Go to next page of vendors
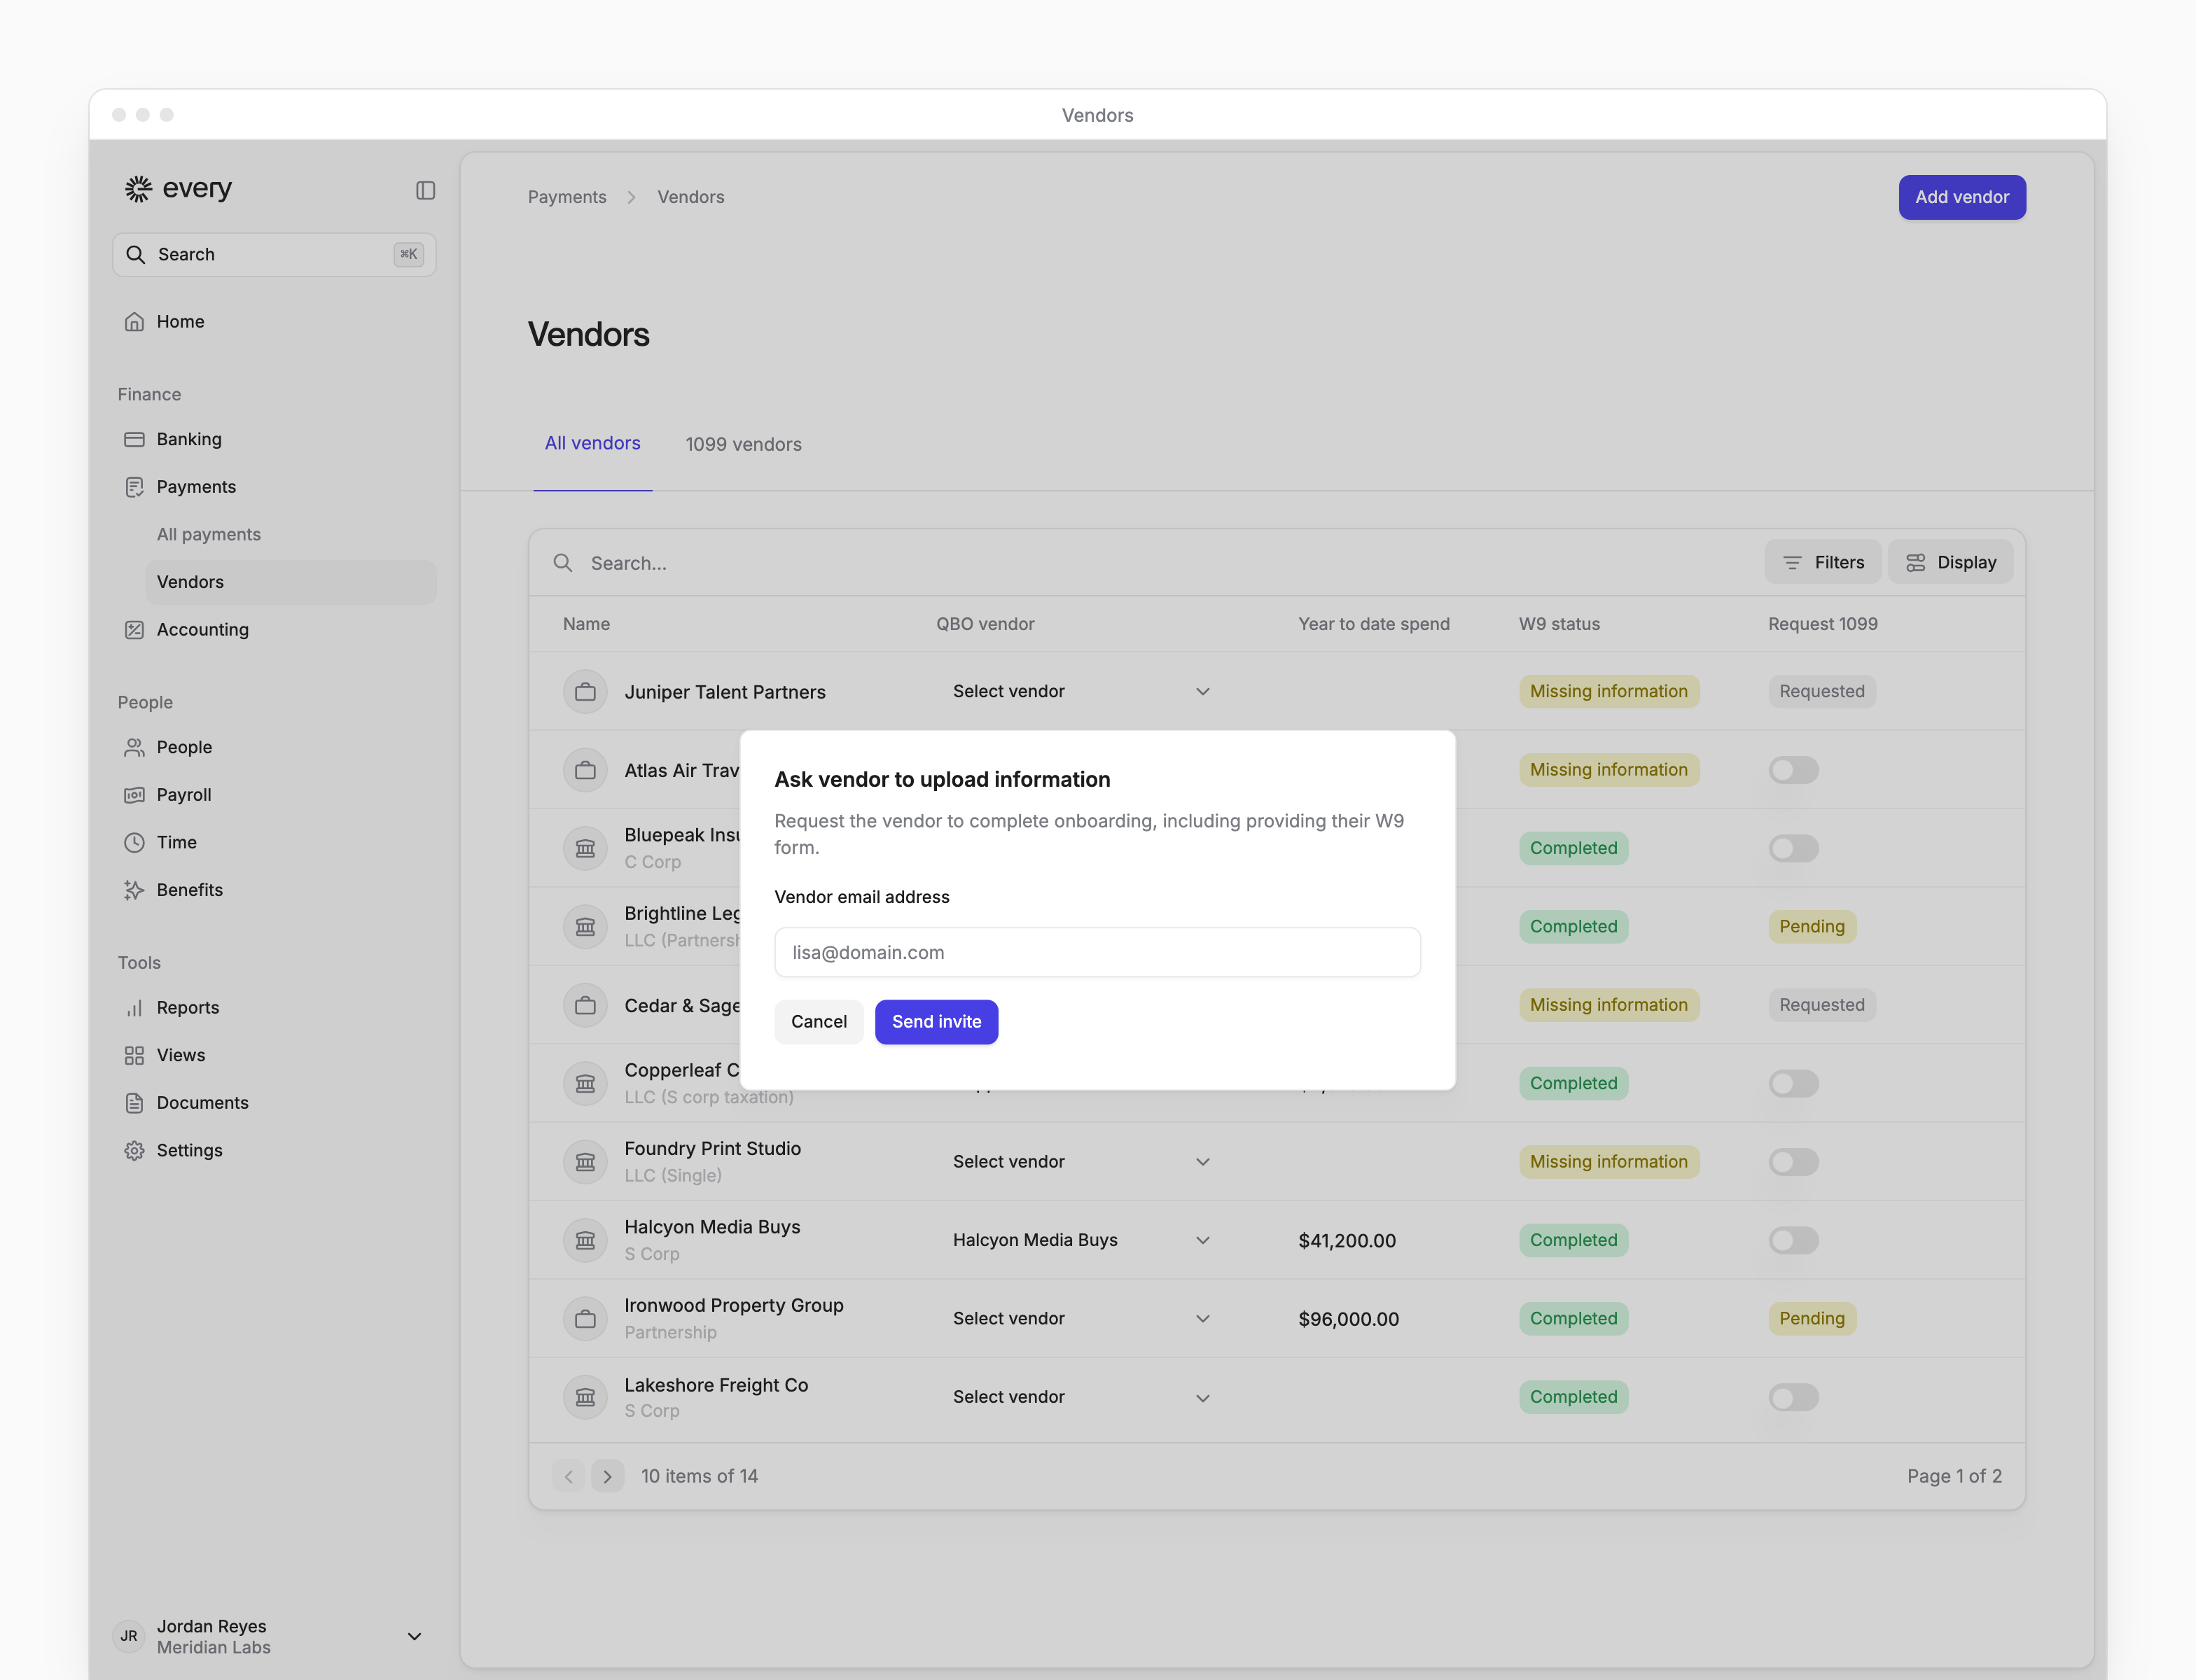 [607, 1476]
